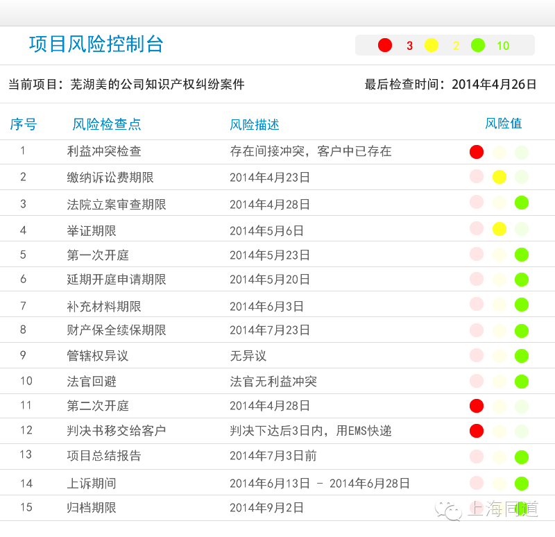Click green risk dot for 第一次开庭 row

pos(522,255)
